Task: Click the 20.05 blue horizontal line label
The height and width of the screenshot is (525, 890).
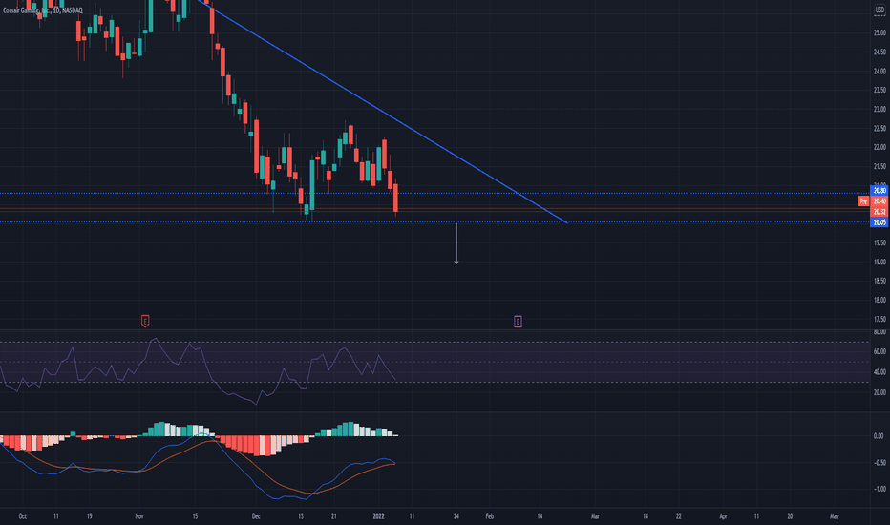Action: (879, 222)
